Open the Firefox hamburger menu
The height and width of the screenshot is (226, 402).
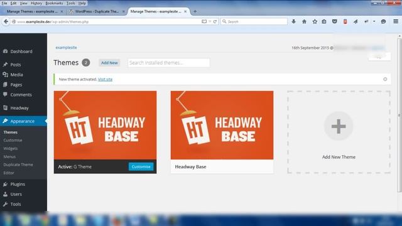[x=396, y=21]
